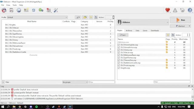
Task: Open the Help menu
Action: tap(21, 5)
